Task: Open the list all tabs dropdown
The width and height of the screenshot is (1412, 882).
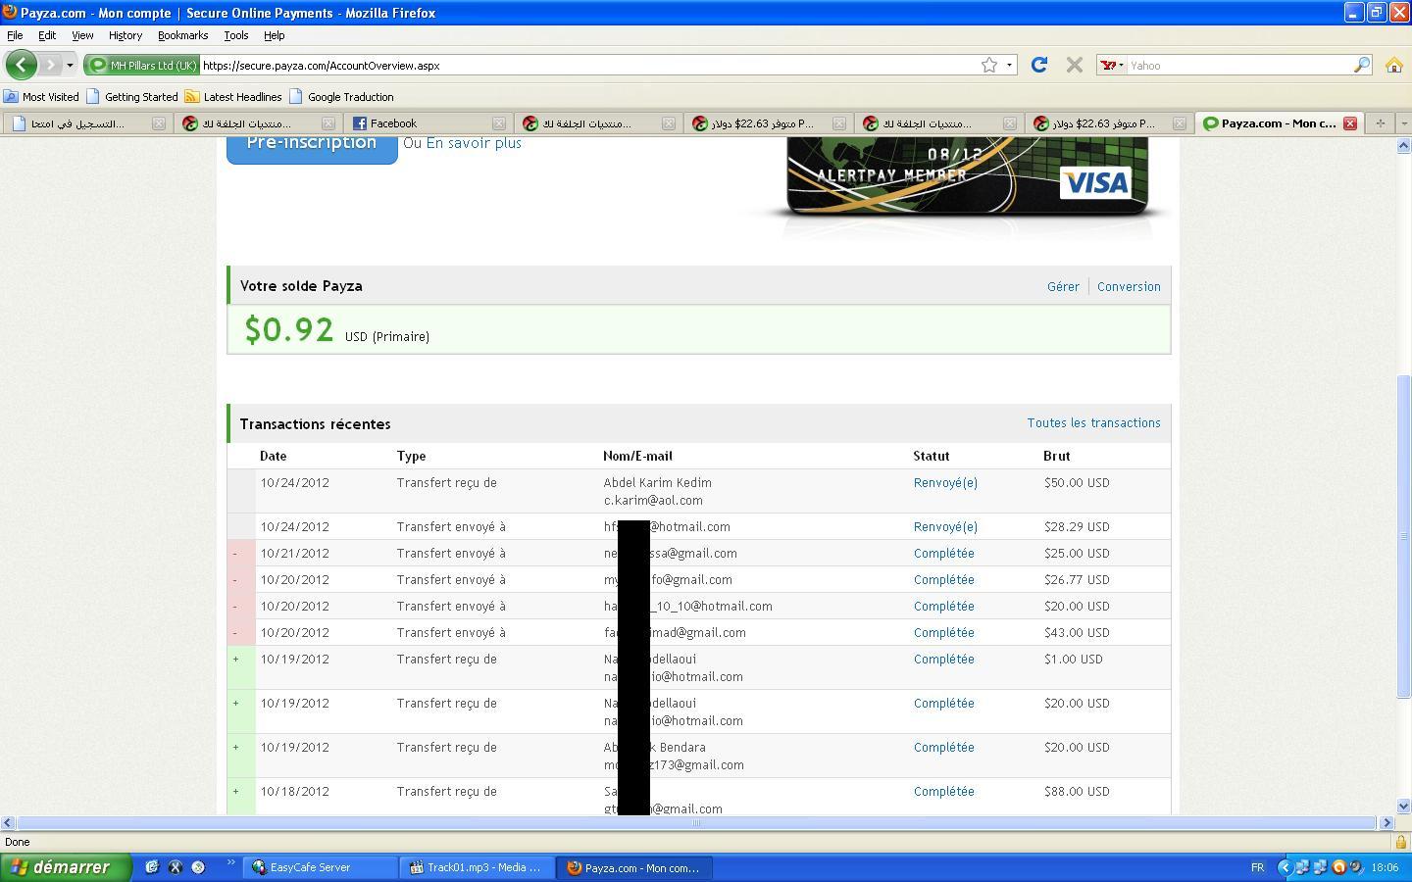Action: tap(1403, 123)
